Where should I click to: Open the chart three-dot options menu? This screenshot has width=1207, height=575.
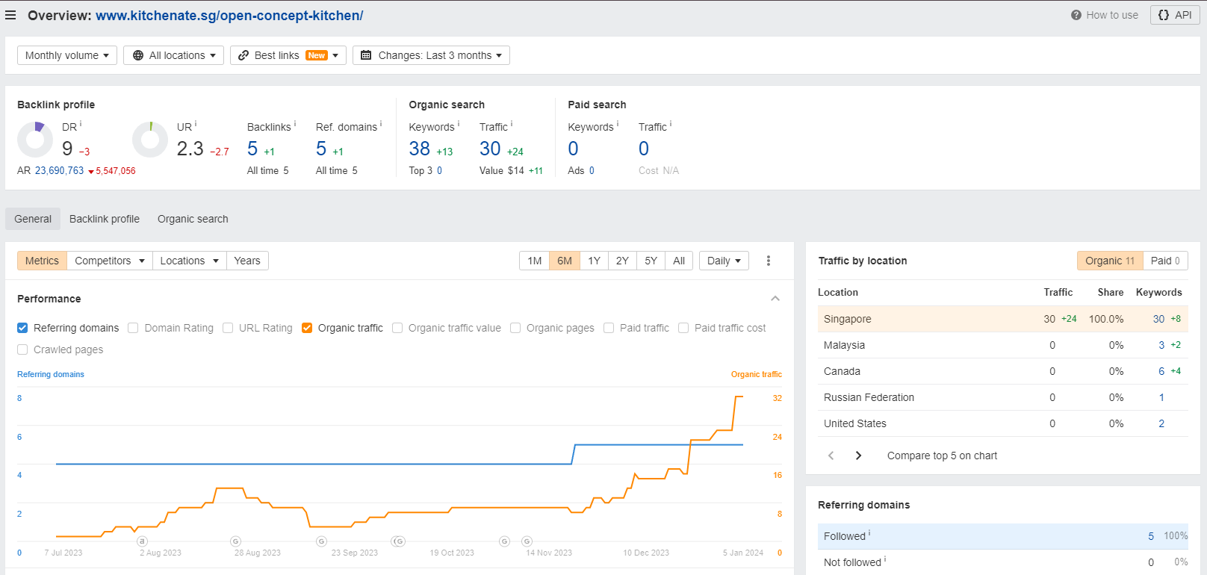(769, 261)
